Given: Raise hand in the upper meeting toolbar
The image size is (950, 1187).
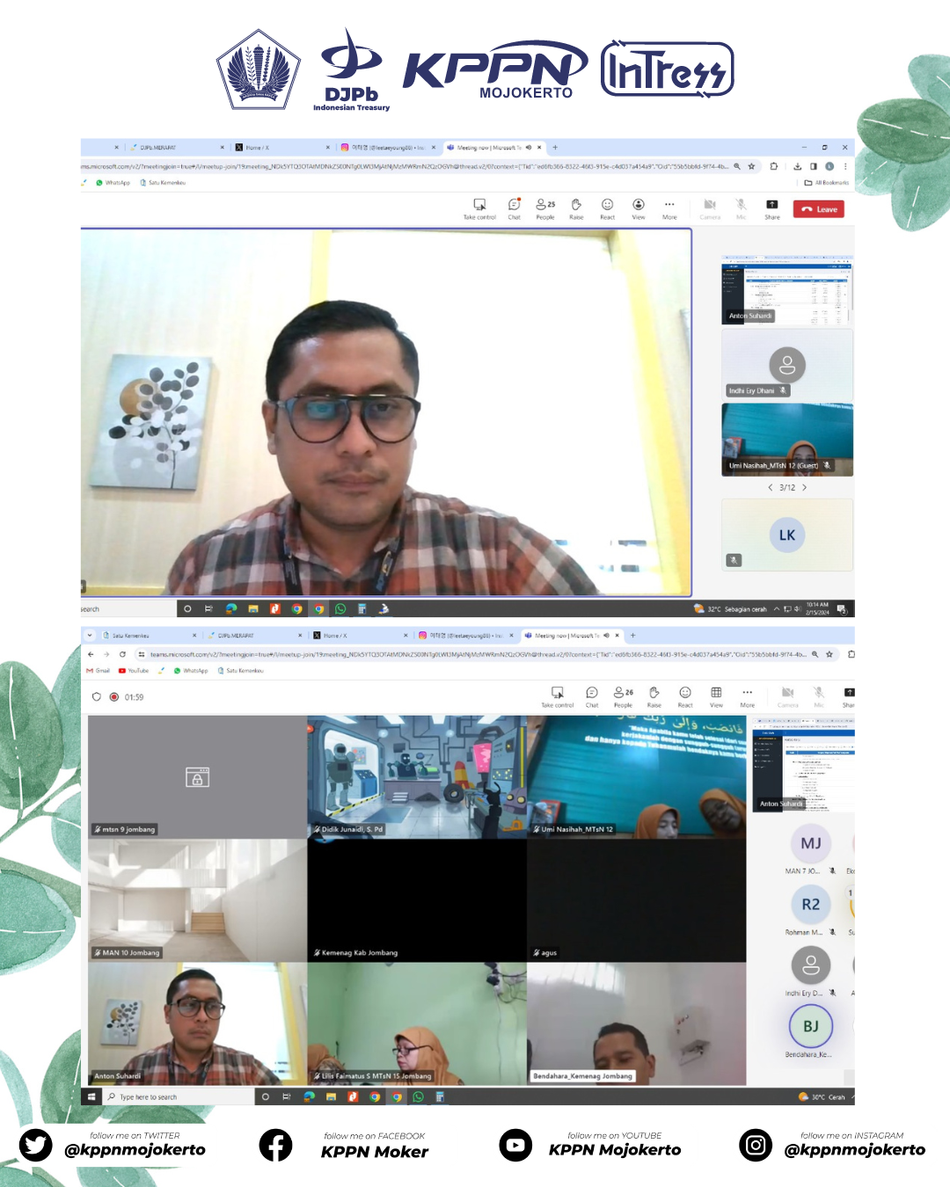Looking at the screenshot, I should [x=576, y=208].
